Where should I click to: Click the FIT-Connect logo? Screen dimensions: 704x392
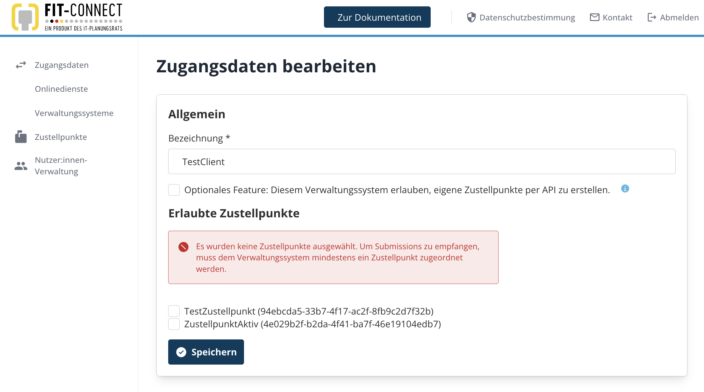coord(67,17)
